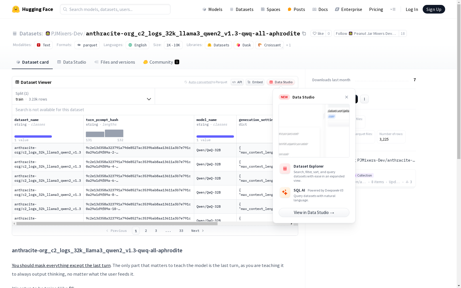Click the model_name column header
Screen dimensions: 461x288
[206, 120]
